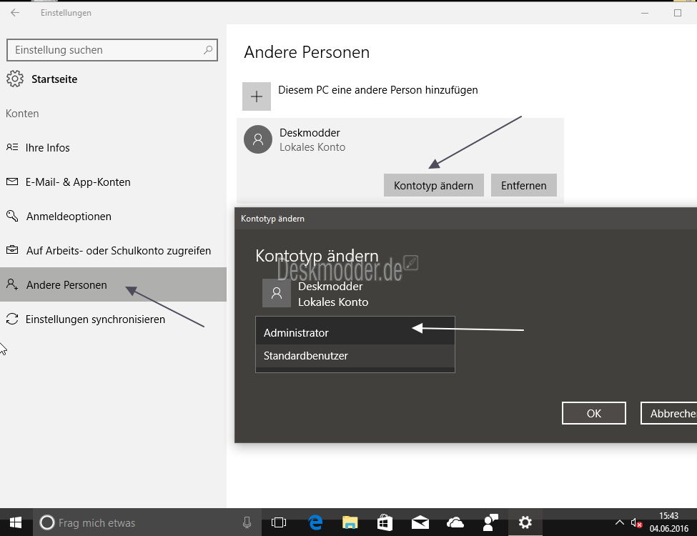Open Windows Store from taskbar
The width and height of the screenshot is (697, 536).
coord(385,522)
